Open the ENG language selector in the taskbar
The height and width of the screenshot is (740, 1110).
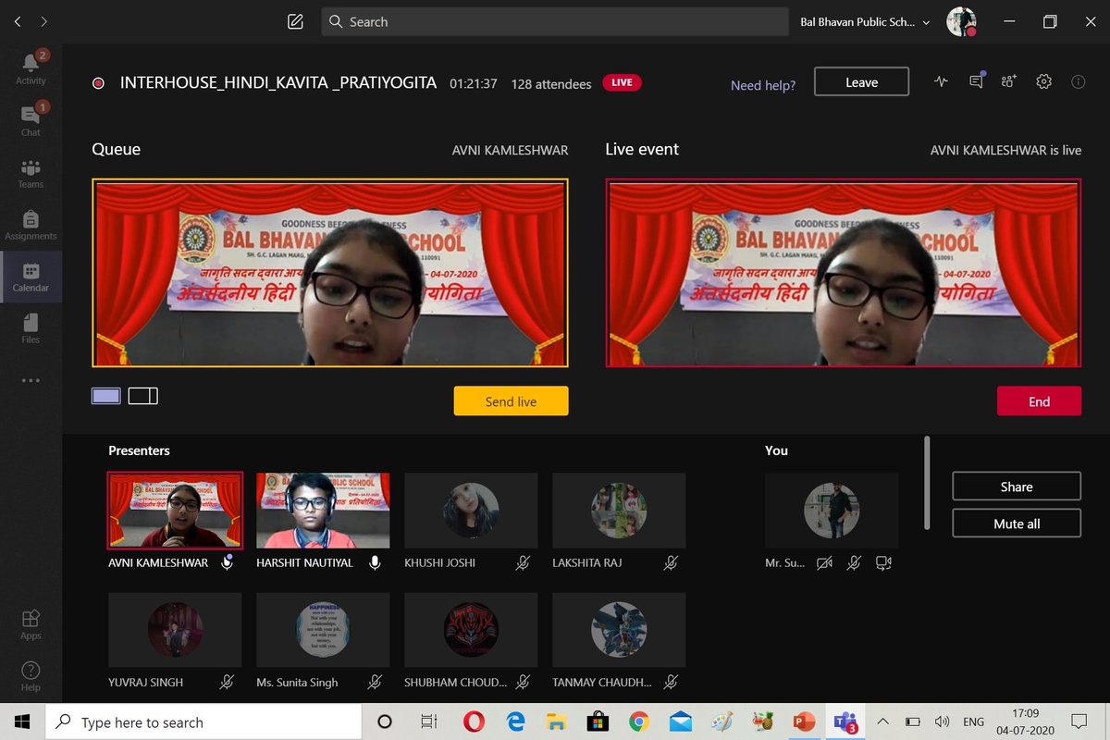click(x=973, y=721)
